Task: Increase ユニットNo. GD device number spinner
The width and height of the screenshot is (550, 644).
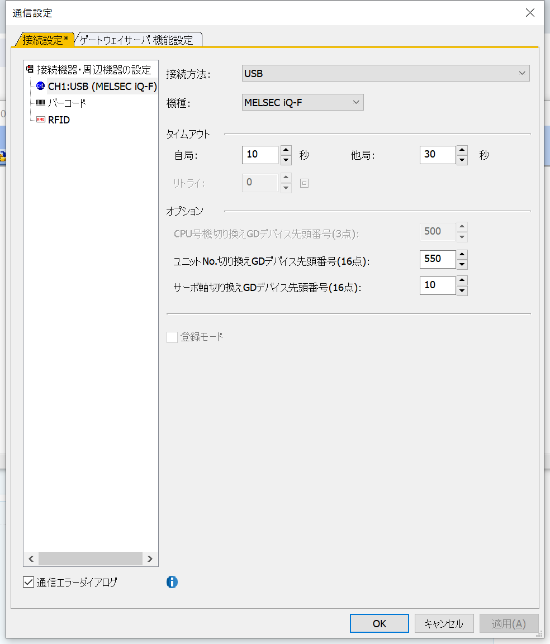Action: 462,254
